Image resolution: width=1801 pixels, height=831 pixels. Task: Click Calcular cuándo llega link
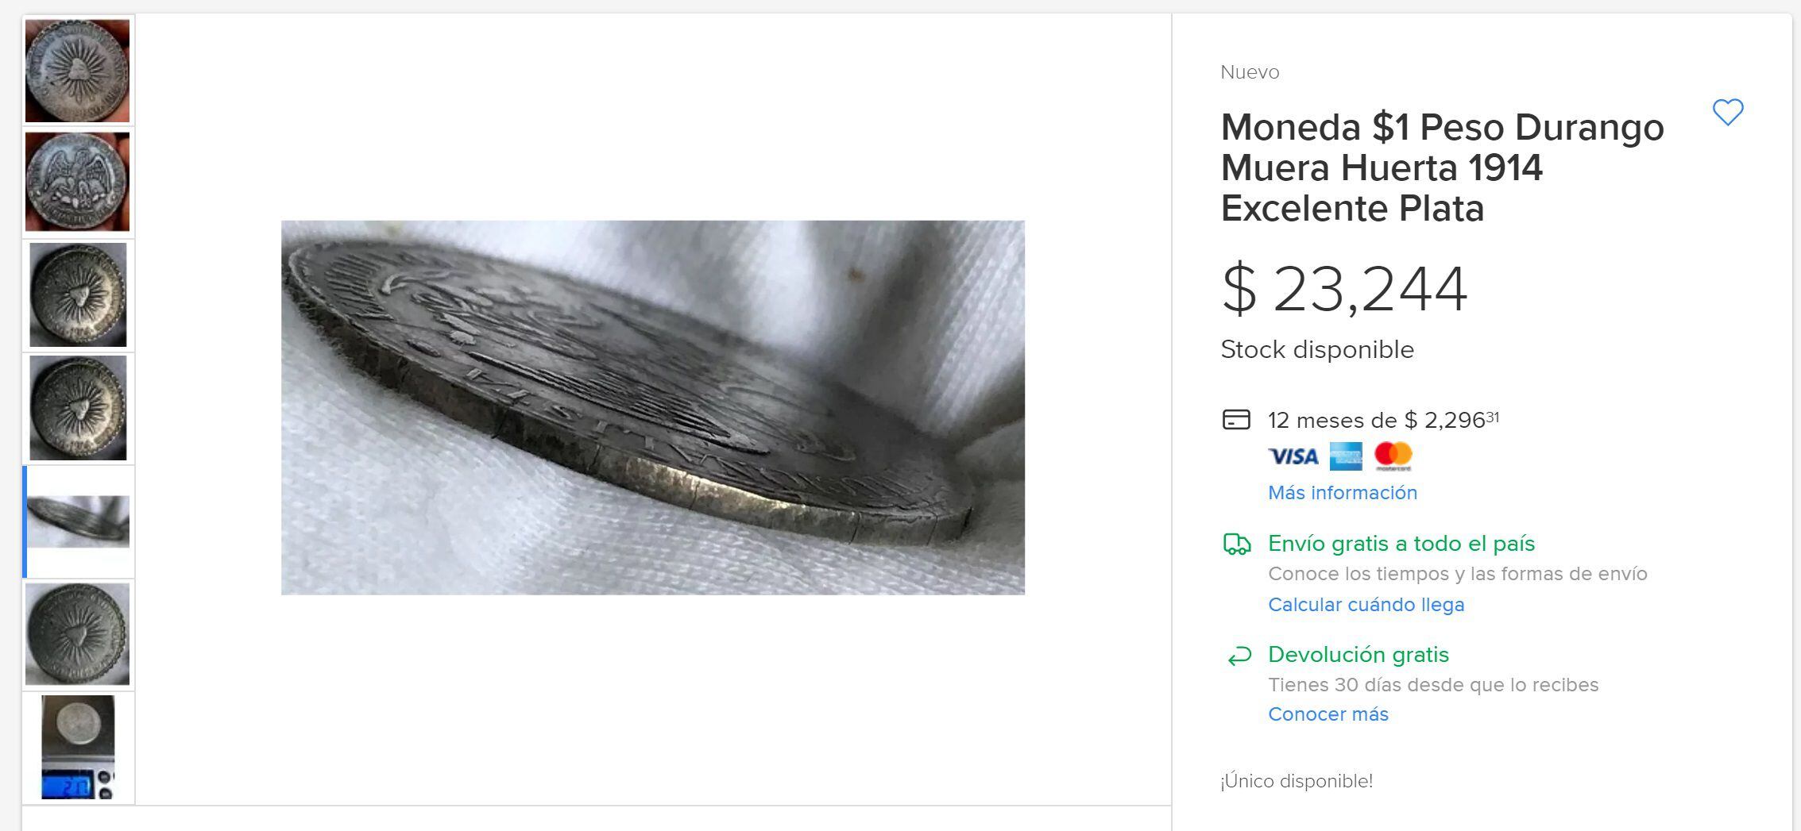1366,605
